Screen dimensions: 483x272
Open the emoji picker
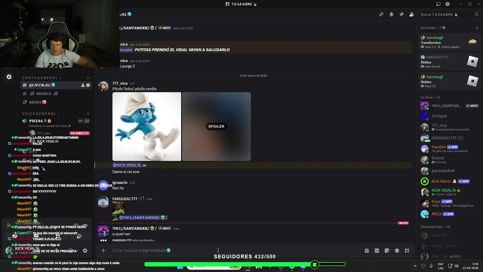[x=397, y=250]
